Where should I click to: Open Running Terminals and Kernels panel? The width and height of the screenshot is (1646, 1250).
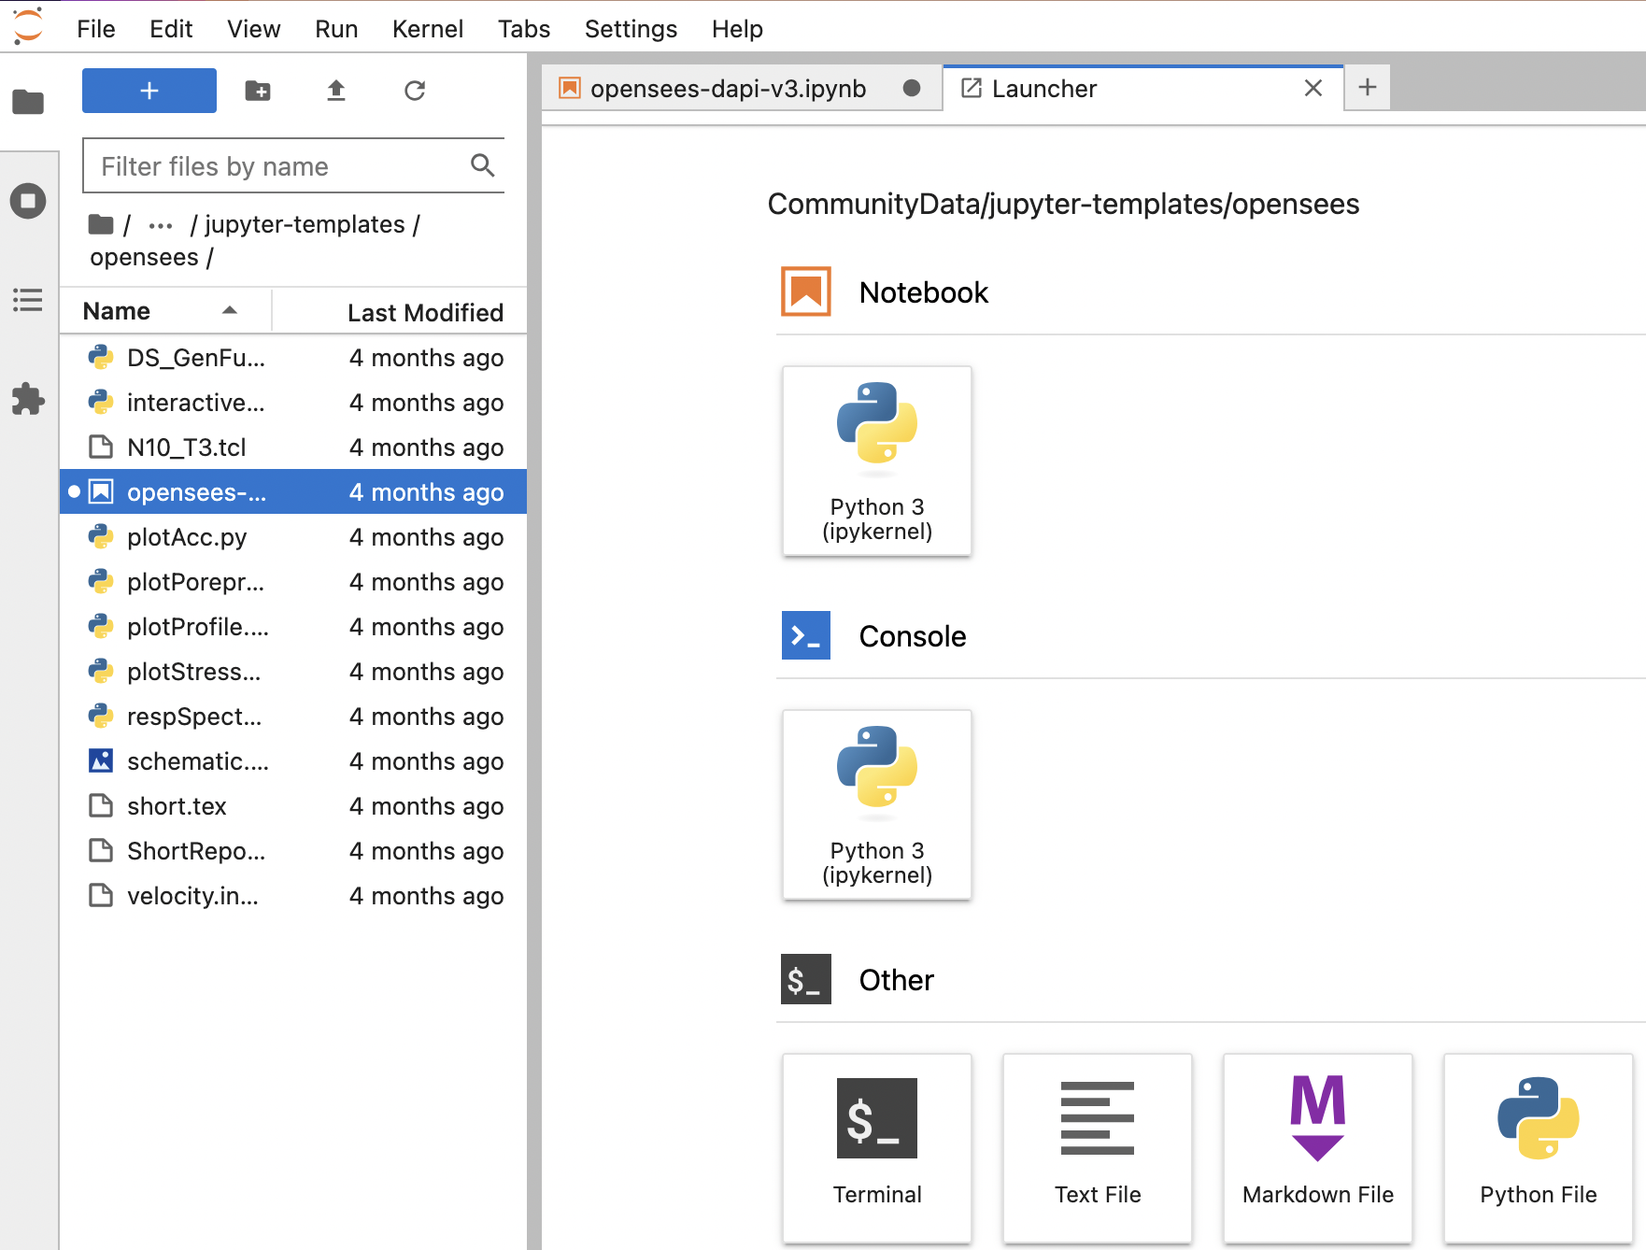coord(28,201)
